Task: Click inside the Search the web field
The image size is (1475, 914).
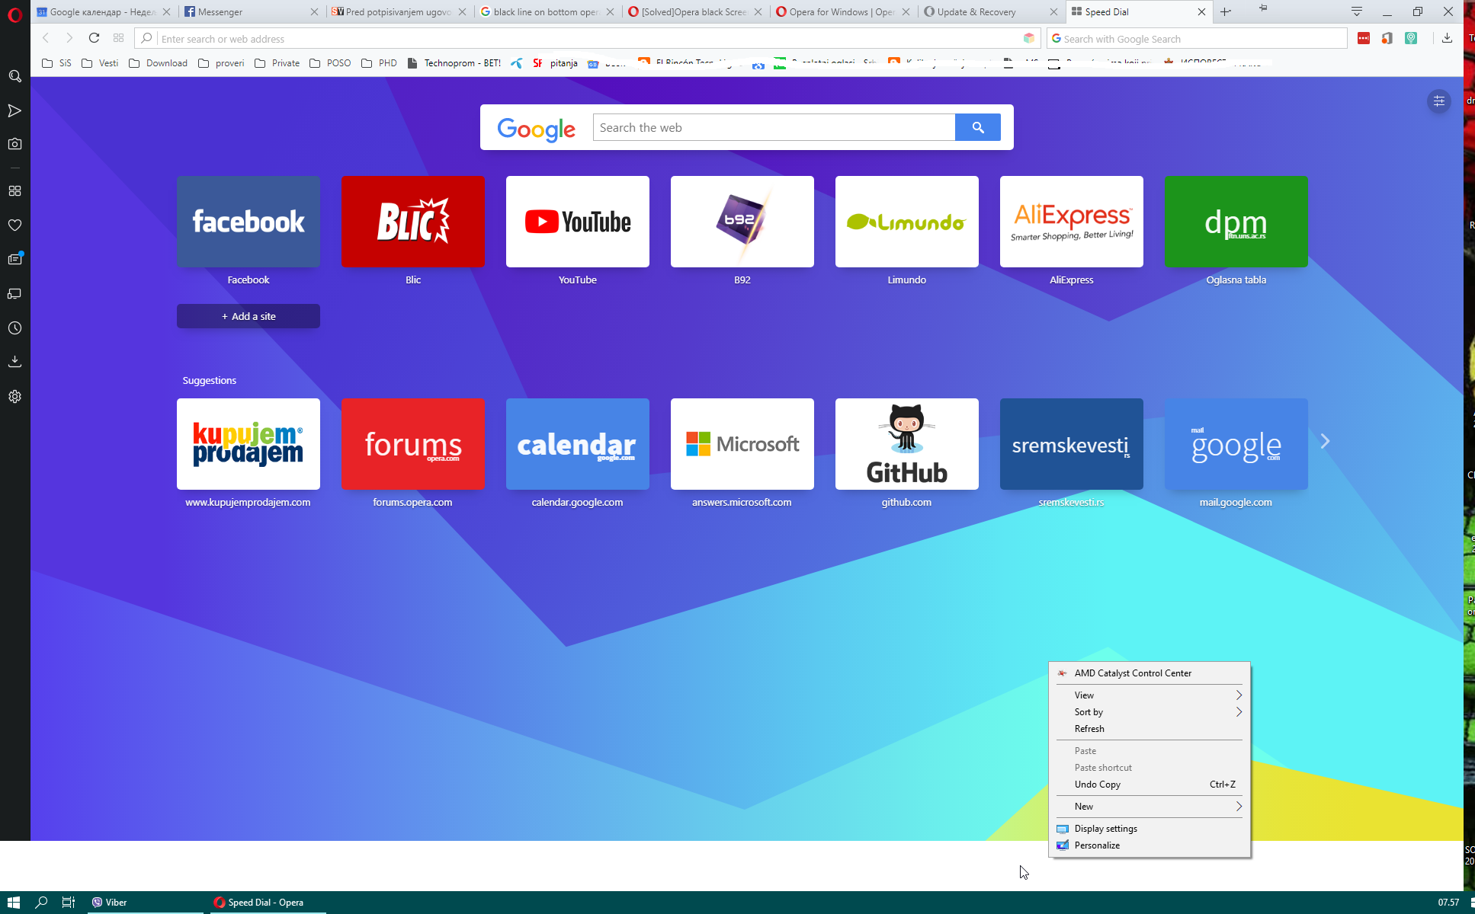Action: click(x=773, y=127)
